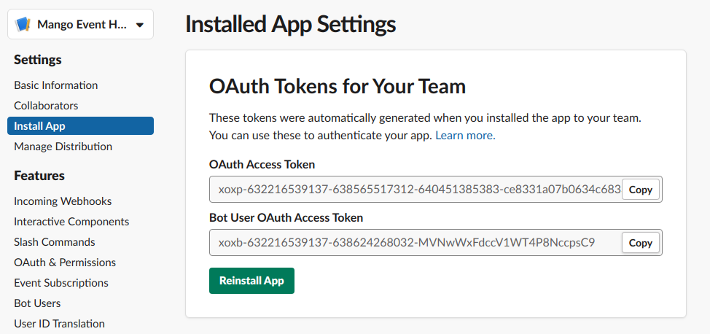Go to Collaborators page
Image resolution: width=710 pixels, height=334 pixels.
click(46, 106)
